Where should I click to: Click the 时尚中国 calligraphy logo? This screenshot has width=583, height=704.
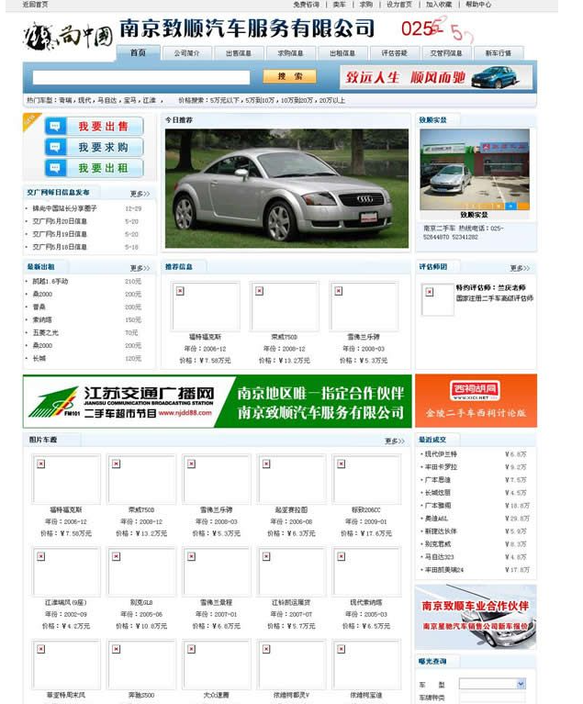tap(68, 36)
